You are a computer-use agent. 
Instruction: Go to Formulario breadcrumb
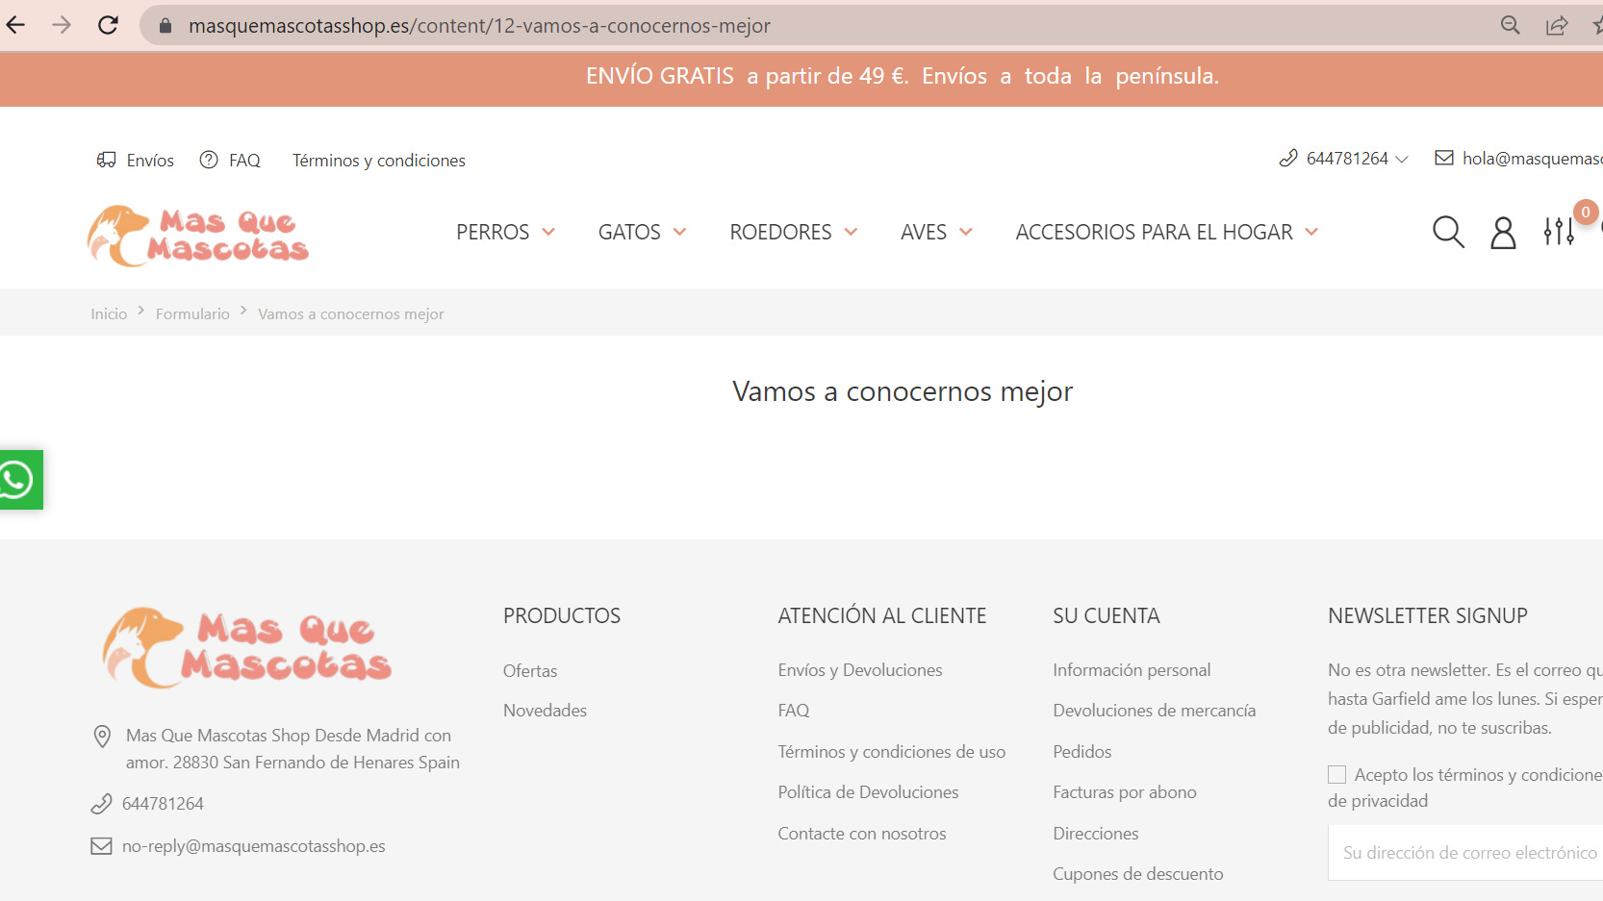point(192,313)
